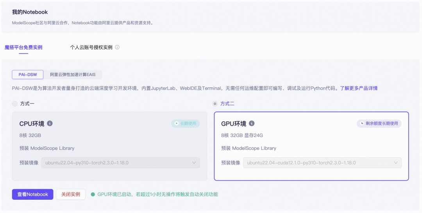Select 阿里云弹性加速计算EAIS tab
The image size is (422, 213).
click(x=73, y=75)
